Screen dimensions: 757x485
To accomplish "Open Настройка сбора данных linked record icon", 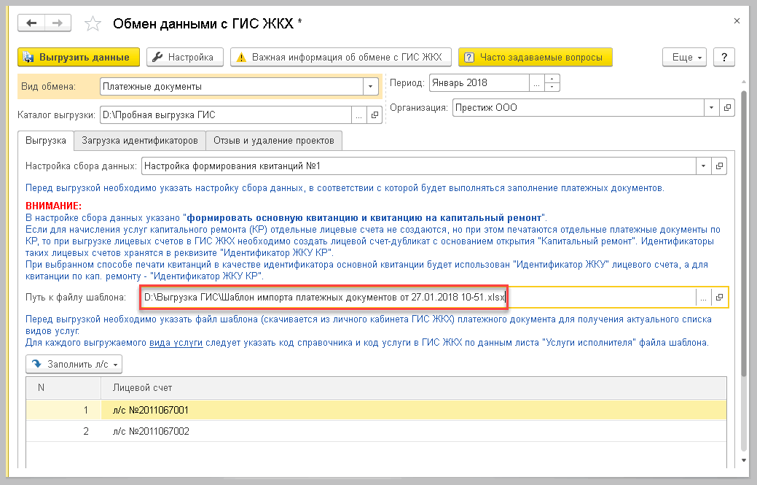I will [720, 166].
